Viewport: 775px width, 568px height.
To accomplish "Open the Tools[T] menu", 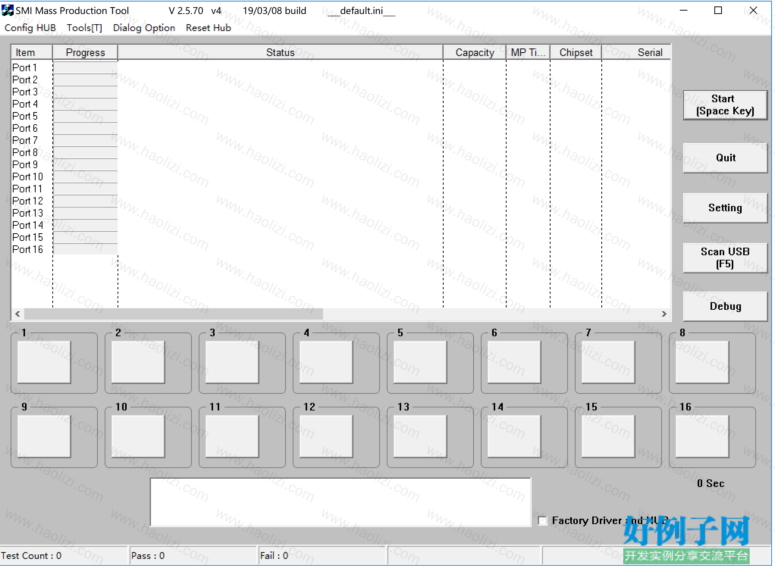I will click(85, 28).
